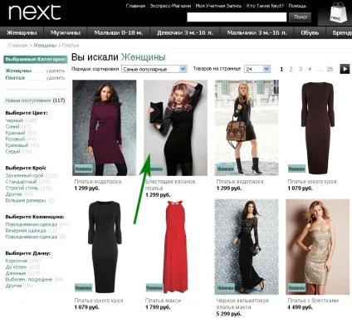Image resolution: width=352 pixels, height=318 pixels.
Task: Open Новые поступления (117) filter
Action: (x=35, y=100)
